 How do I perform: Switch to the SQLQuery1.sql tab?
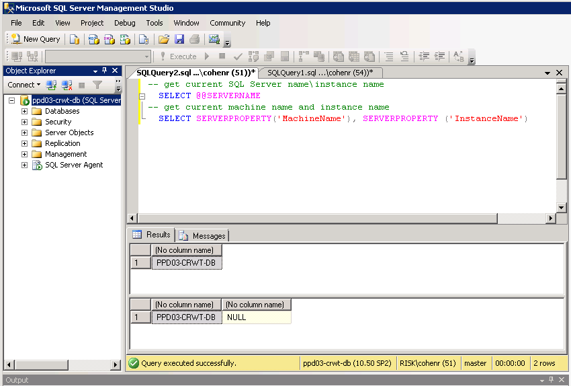click(x=320, y=73)
